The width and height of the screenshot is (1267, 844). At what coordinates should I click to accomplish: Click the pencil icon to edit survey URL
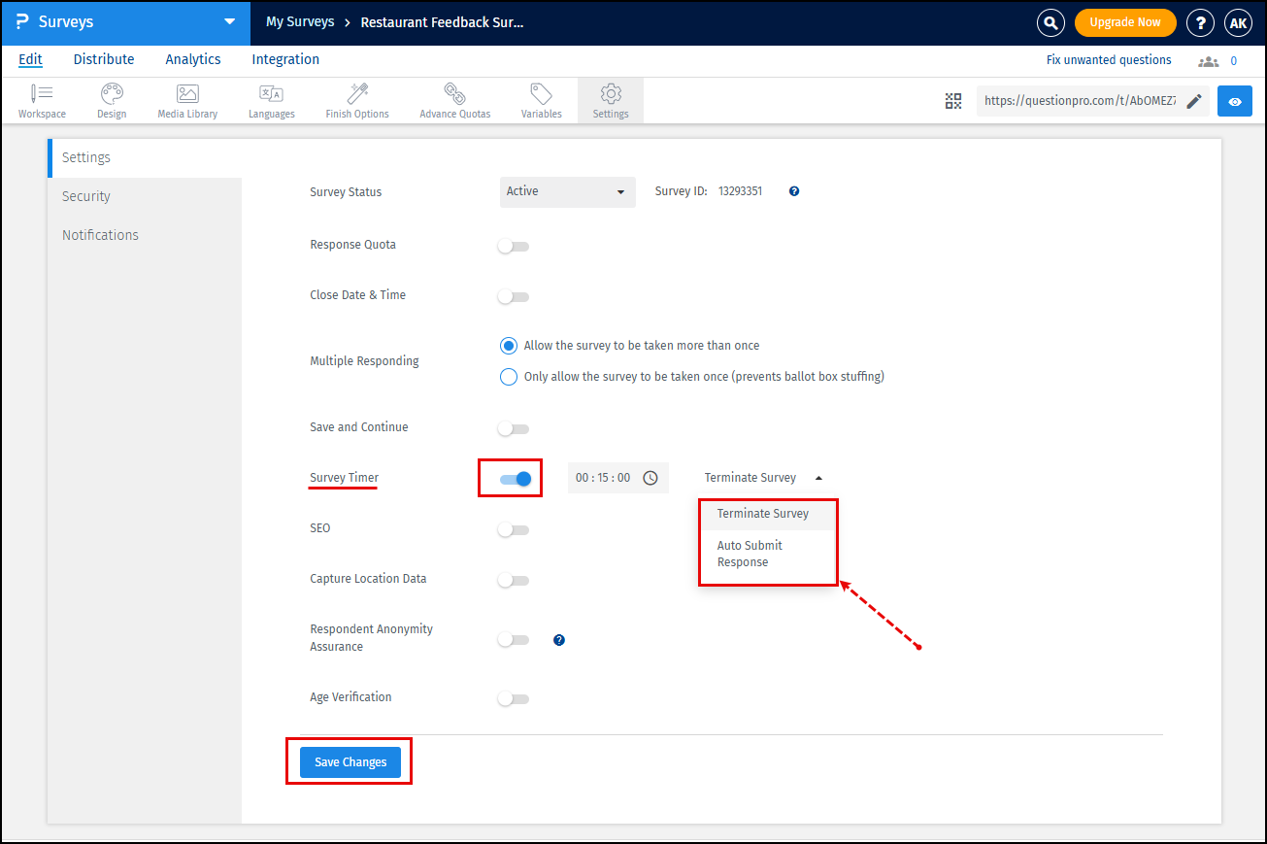point(1194,101)
